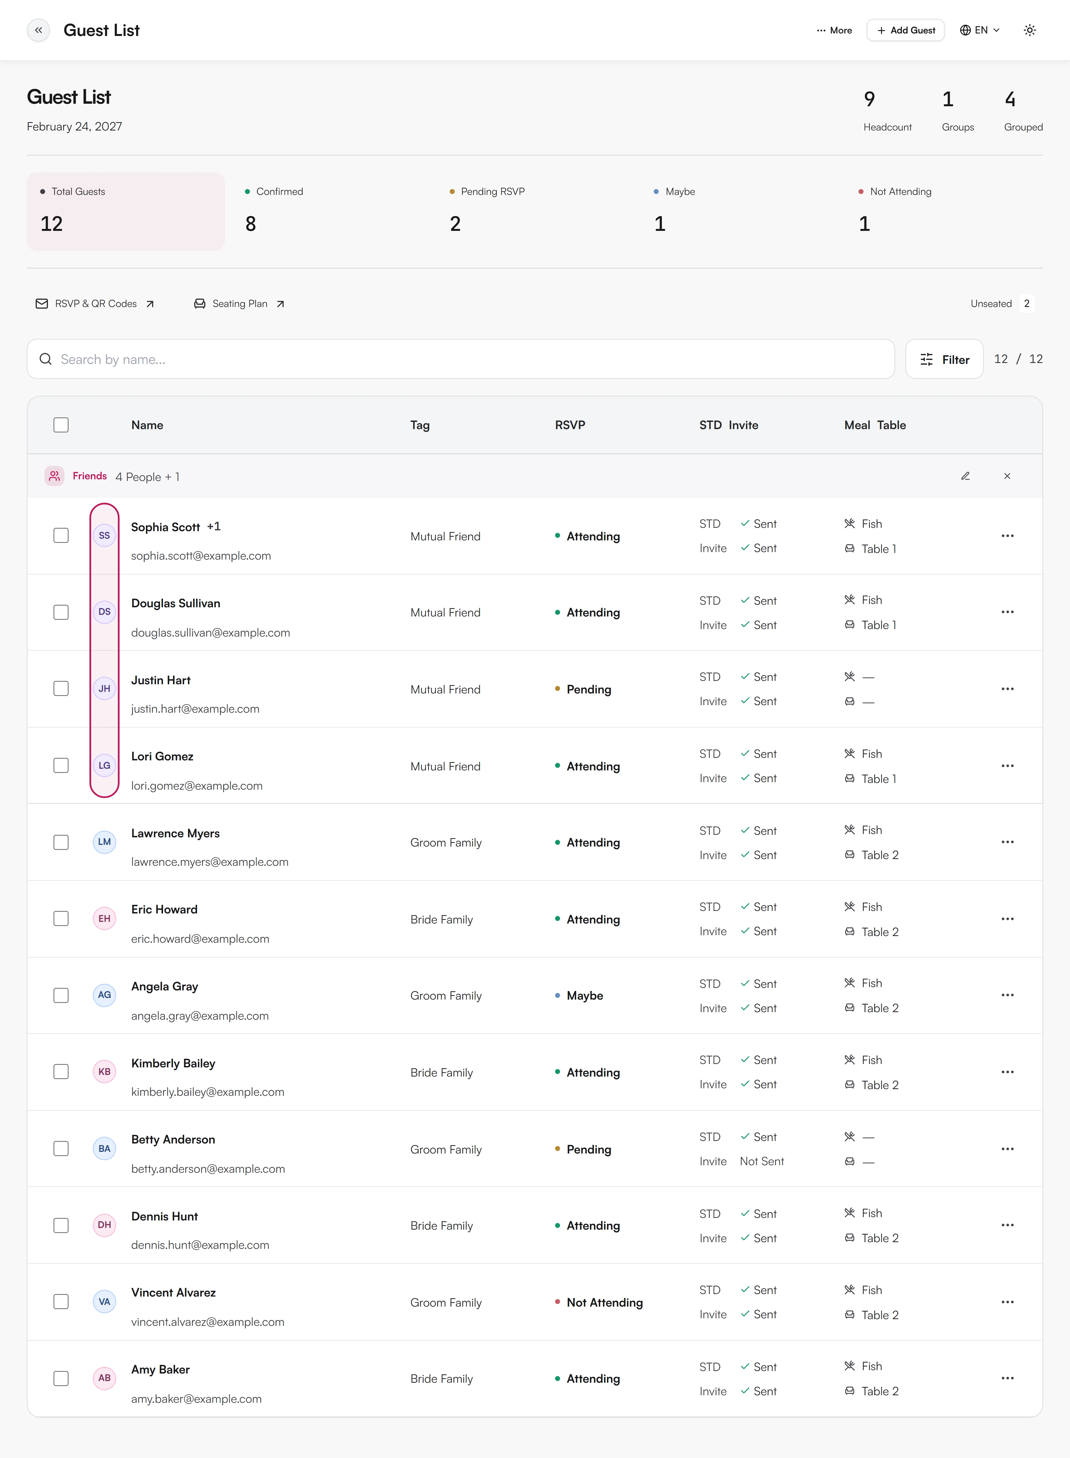This screenshot has width=1070, height=1458.
Task: Collapse sidebar with double-chevron button
Action: (38, 30)
